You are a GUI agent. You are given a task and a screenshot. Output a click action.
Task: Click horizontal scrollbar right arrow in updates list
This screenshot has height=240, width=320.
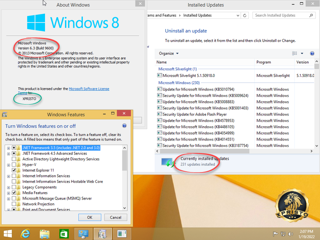[311, 151]
